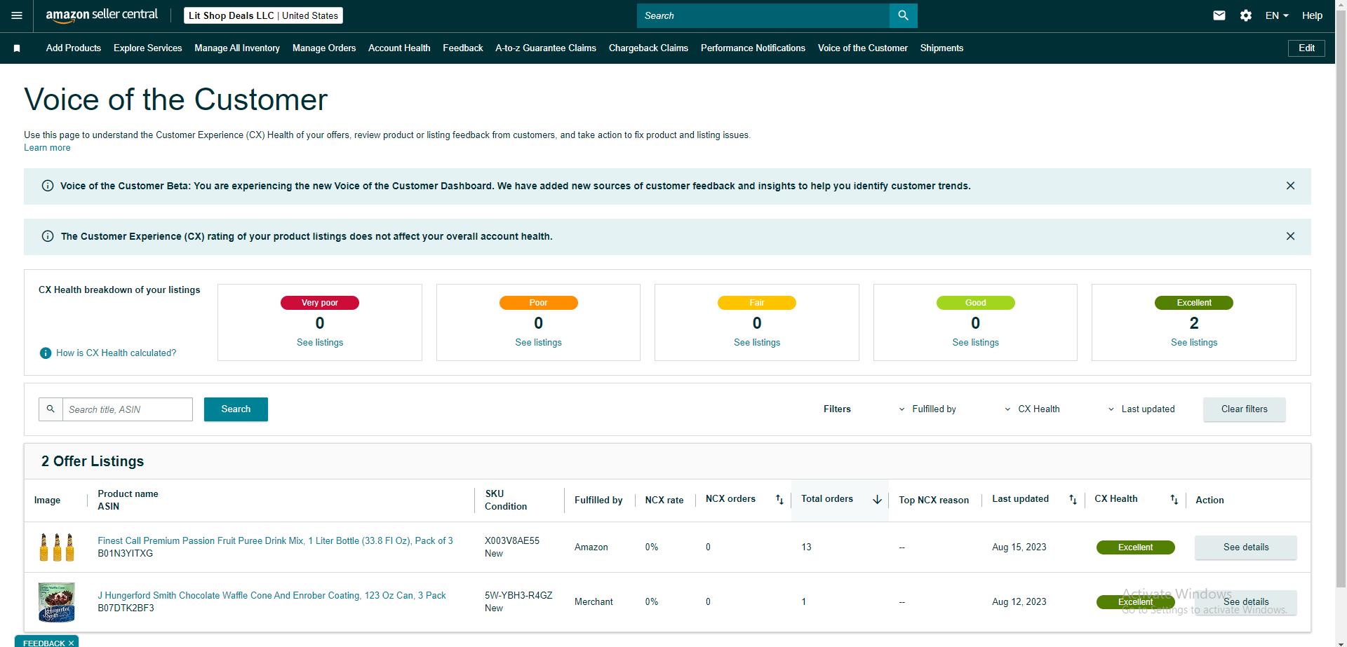Image resolution: width=1347 pixels, height=647 pixels.
Task: Select ASIN text B07DTK2BF3
Action: tap(126, 608)
